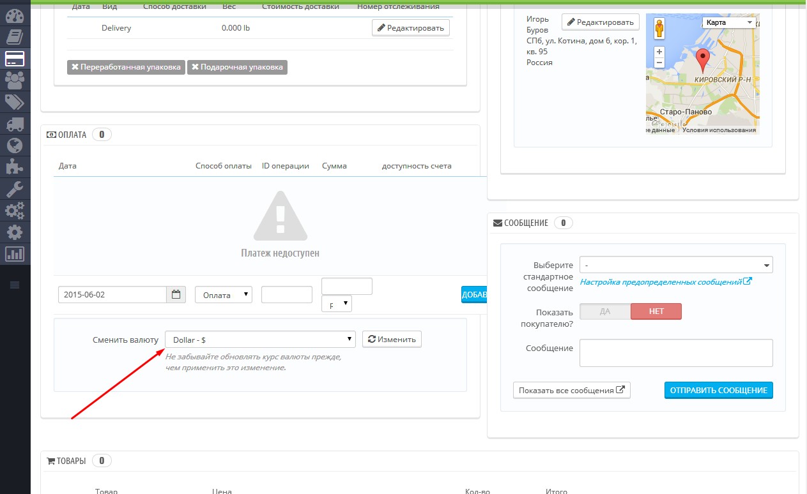Open the 'Карта' map type dropdown

pos(728,22)
